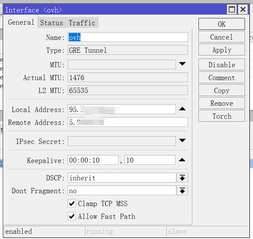Open the DSCP dropdown list

click(x=182, y=178)
